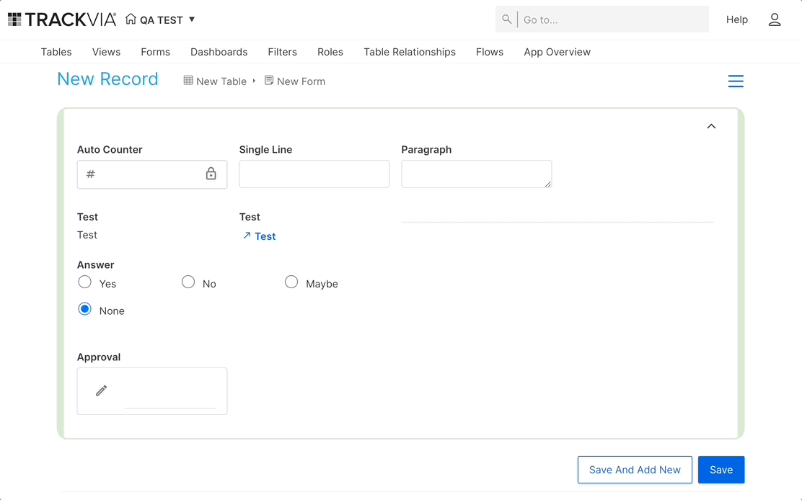Select the Maybe answer option
This screenshot has width=802, height=500.
click(x=291, y=282)
